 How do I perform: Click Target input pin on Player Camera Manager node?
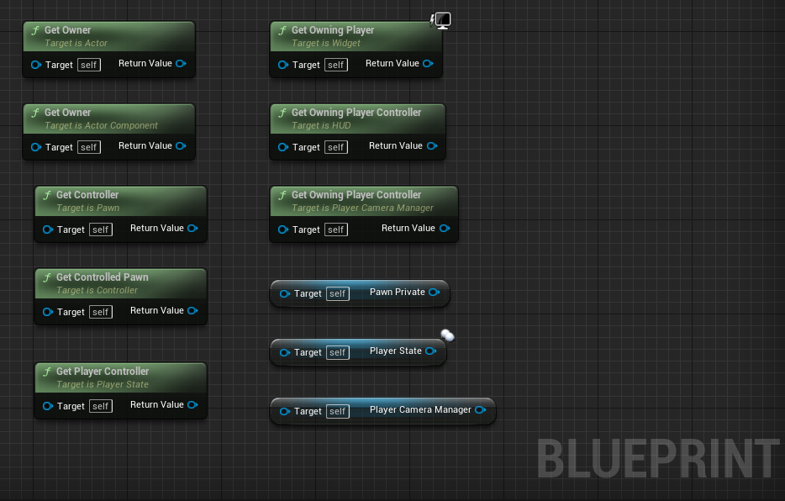285,411
